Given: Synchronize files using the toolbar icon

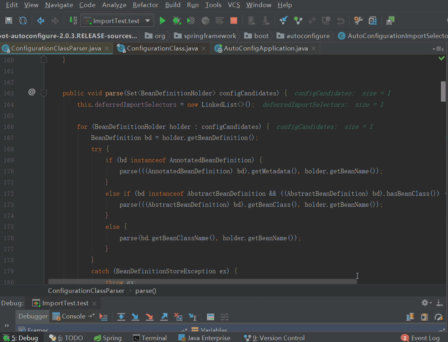Looking at the screenshot, I should pyautogui.click(x=23, y=21).
